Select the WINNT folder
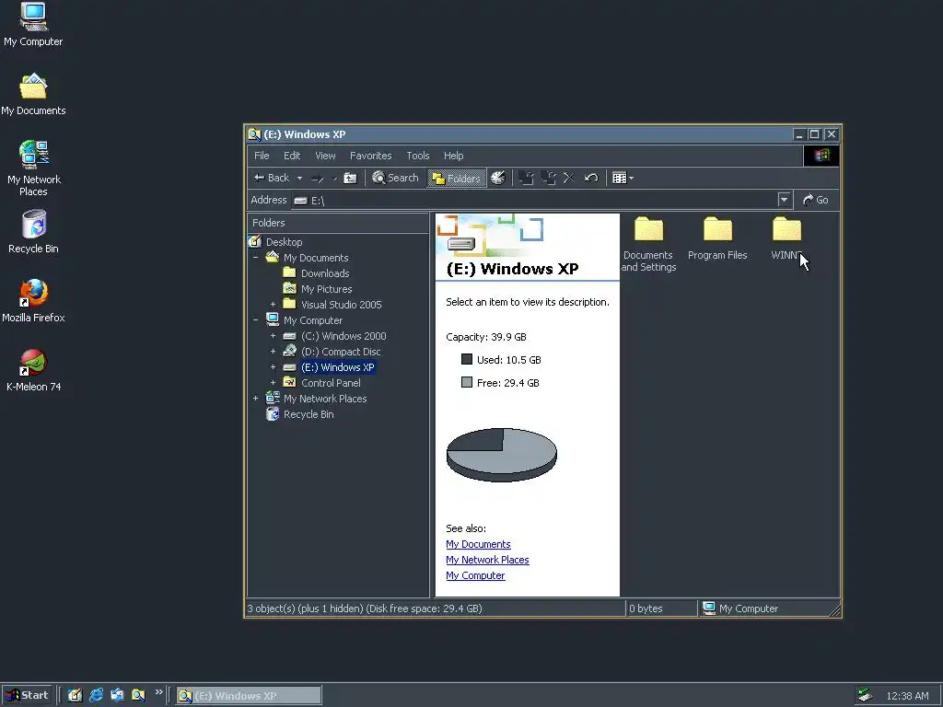The height and width of the screenshot is (707, 943). (786, 238)
